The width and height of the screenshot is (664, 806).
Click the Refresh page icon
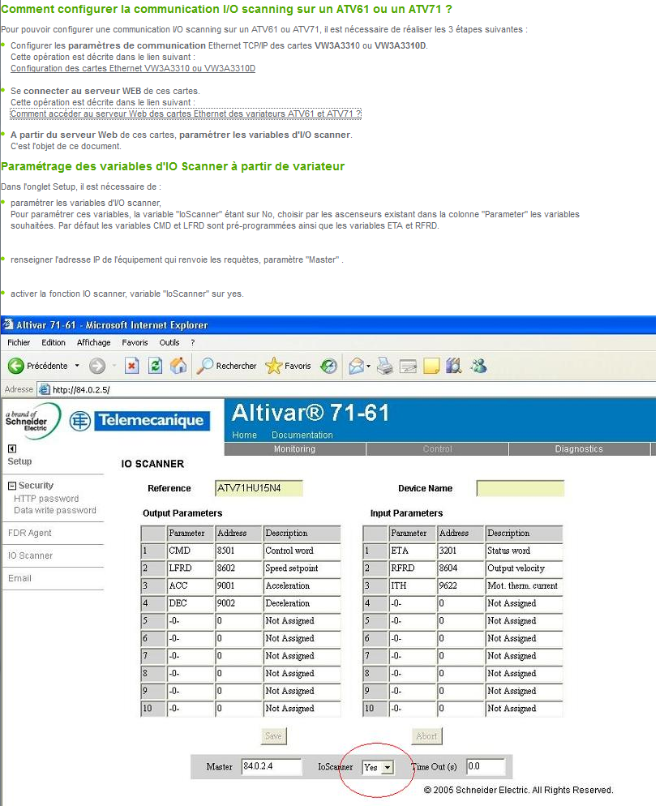pyautogui.click(x=155, y=366)
